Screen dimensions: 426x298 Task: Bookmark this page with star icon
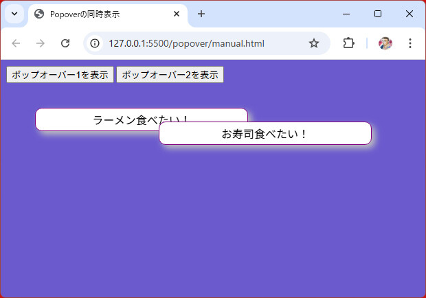(314, 43)
